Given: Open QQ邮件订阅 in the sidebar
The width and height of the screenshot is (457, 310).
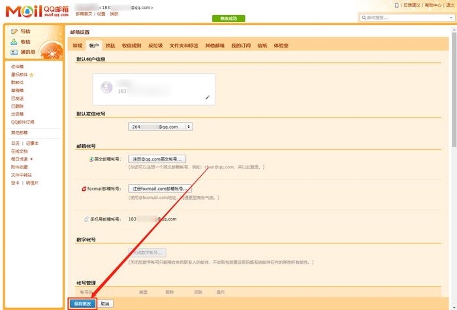Looking at the screenshot, I should [22, 122].
